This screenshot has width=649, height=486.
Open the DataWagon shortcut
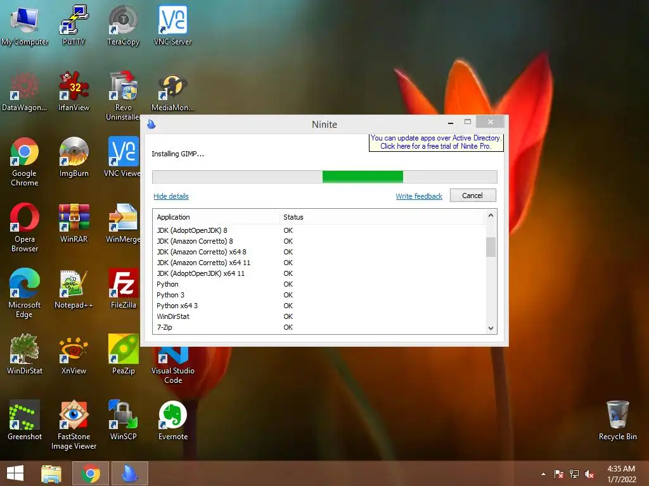(25, 91)
